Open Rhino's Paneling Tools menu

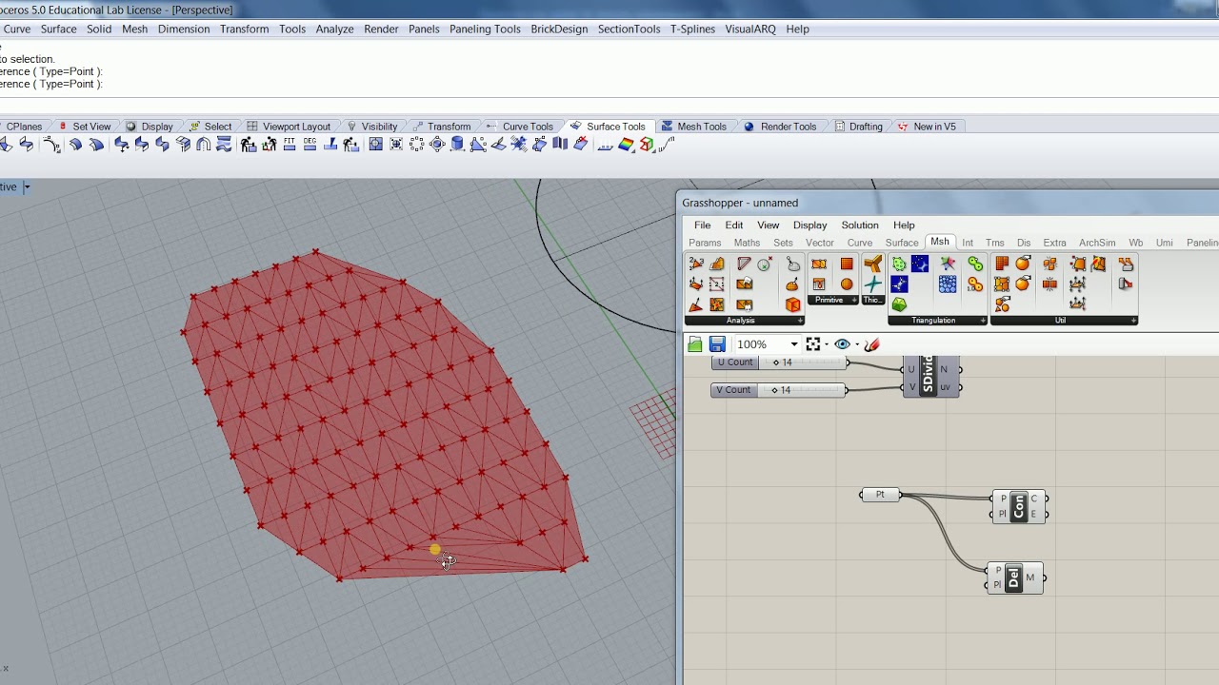click(485, 29)
